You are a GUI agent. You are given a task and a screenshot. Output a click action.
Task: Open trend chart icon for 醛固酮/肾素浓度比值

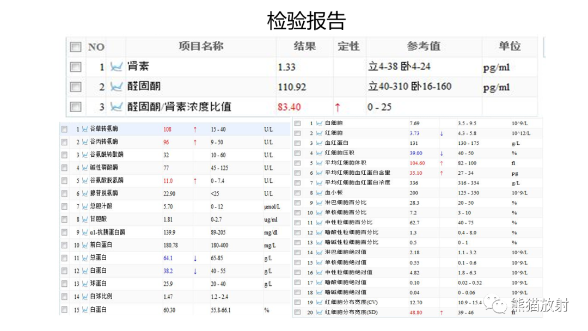[117, 107]
